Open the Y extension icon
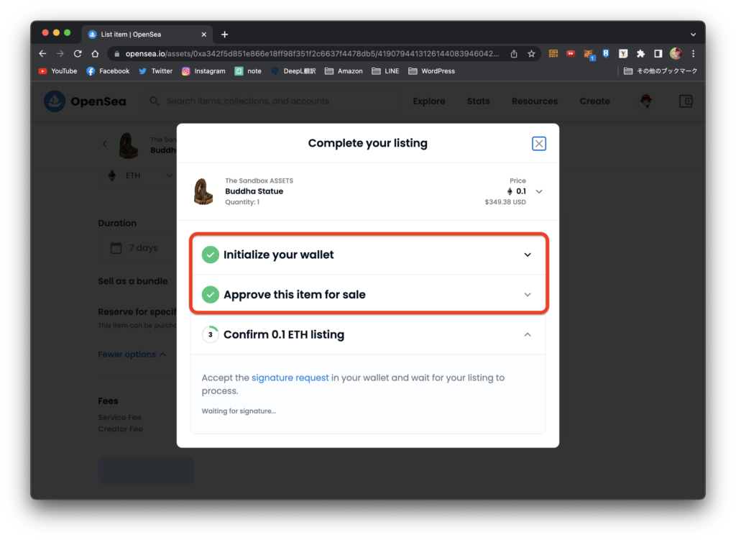This screenshot has width=736, height=540. coord(623,53)
